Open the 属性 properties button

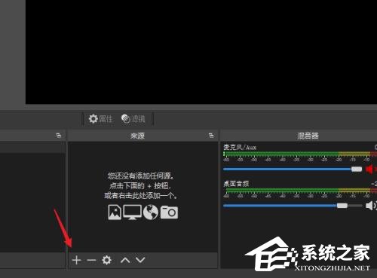tap(100, 119)
